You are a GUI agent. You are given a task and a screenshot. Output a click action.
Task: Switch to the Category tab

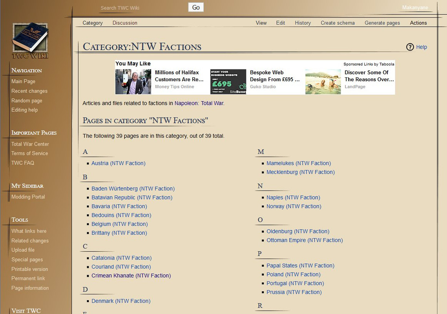click(93, 23)
